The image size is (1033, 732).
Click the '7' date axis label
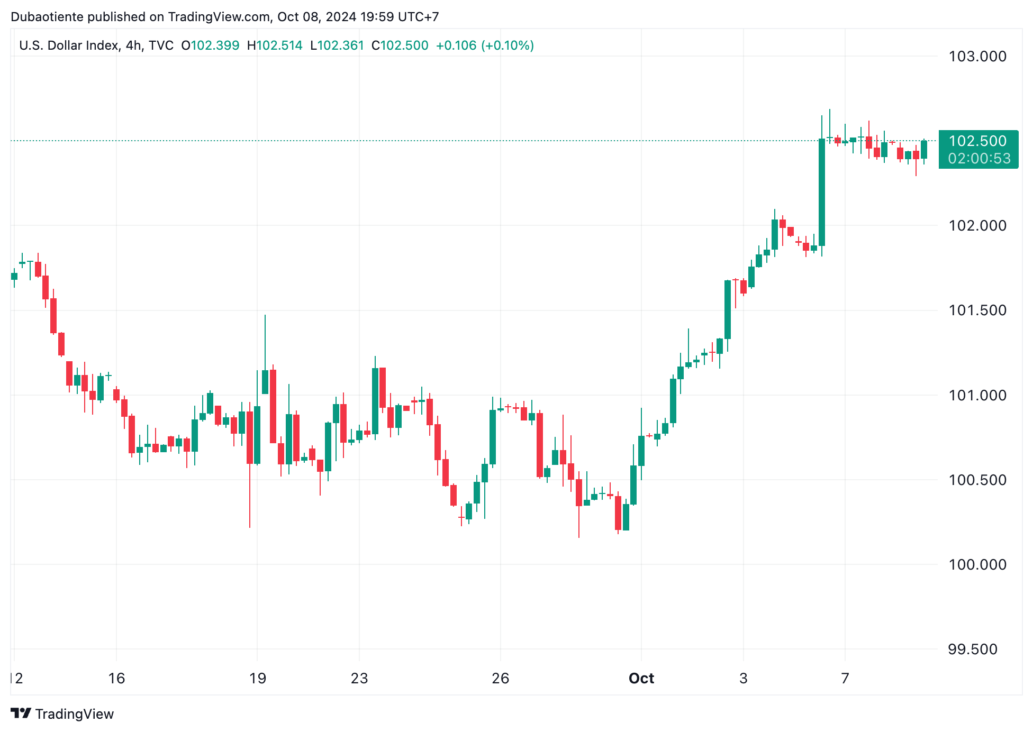[845, 678]
